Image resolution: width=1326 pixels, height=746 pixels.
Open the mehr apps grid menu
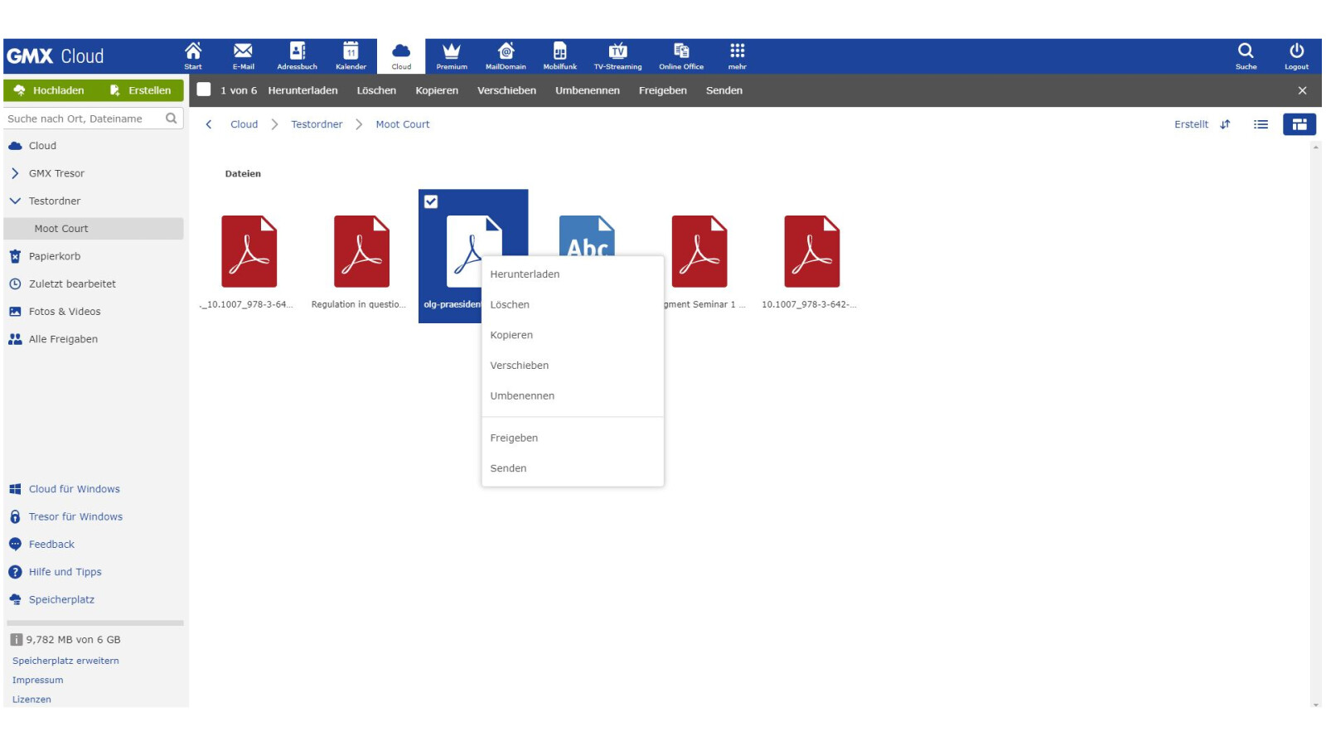[x=737, y=56]
